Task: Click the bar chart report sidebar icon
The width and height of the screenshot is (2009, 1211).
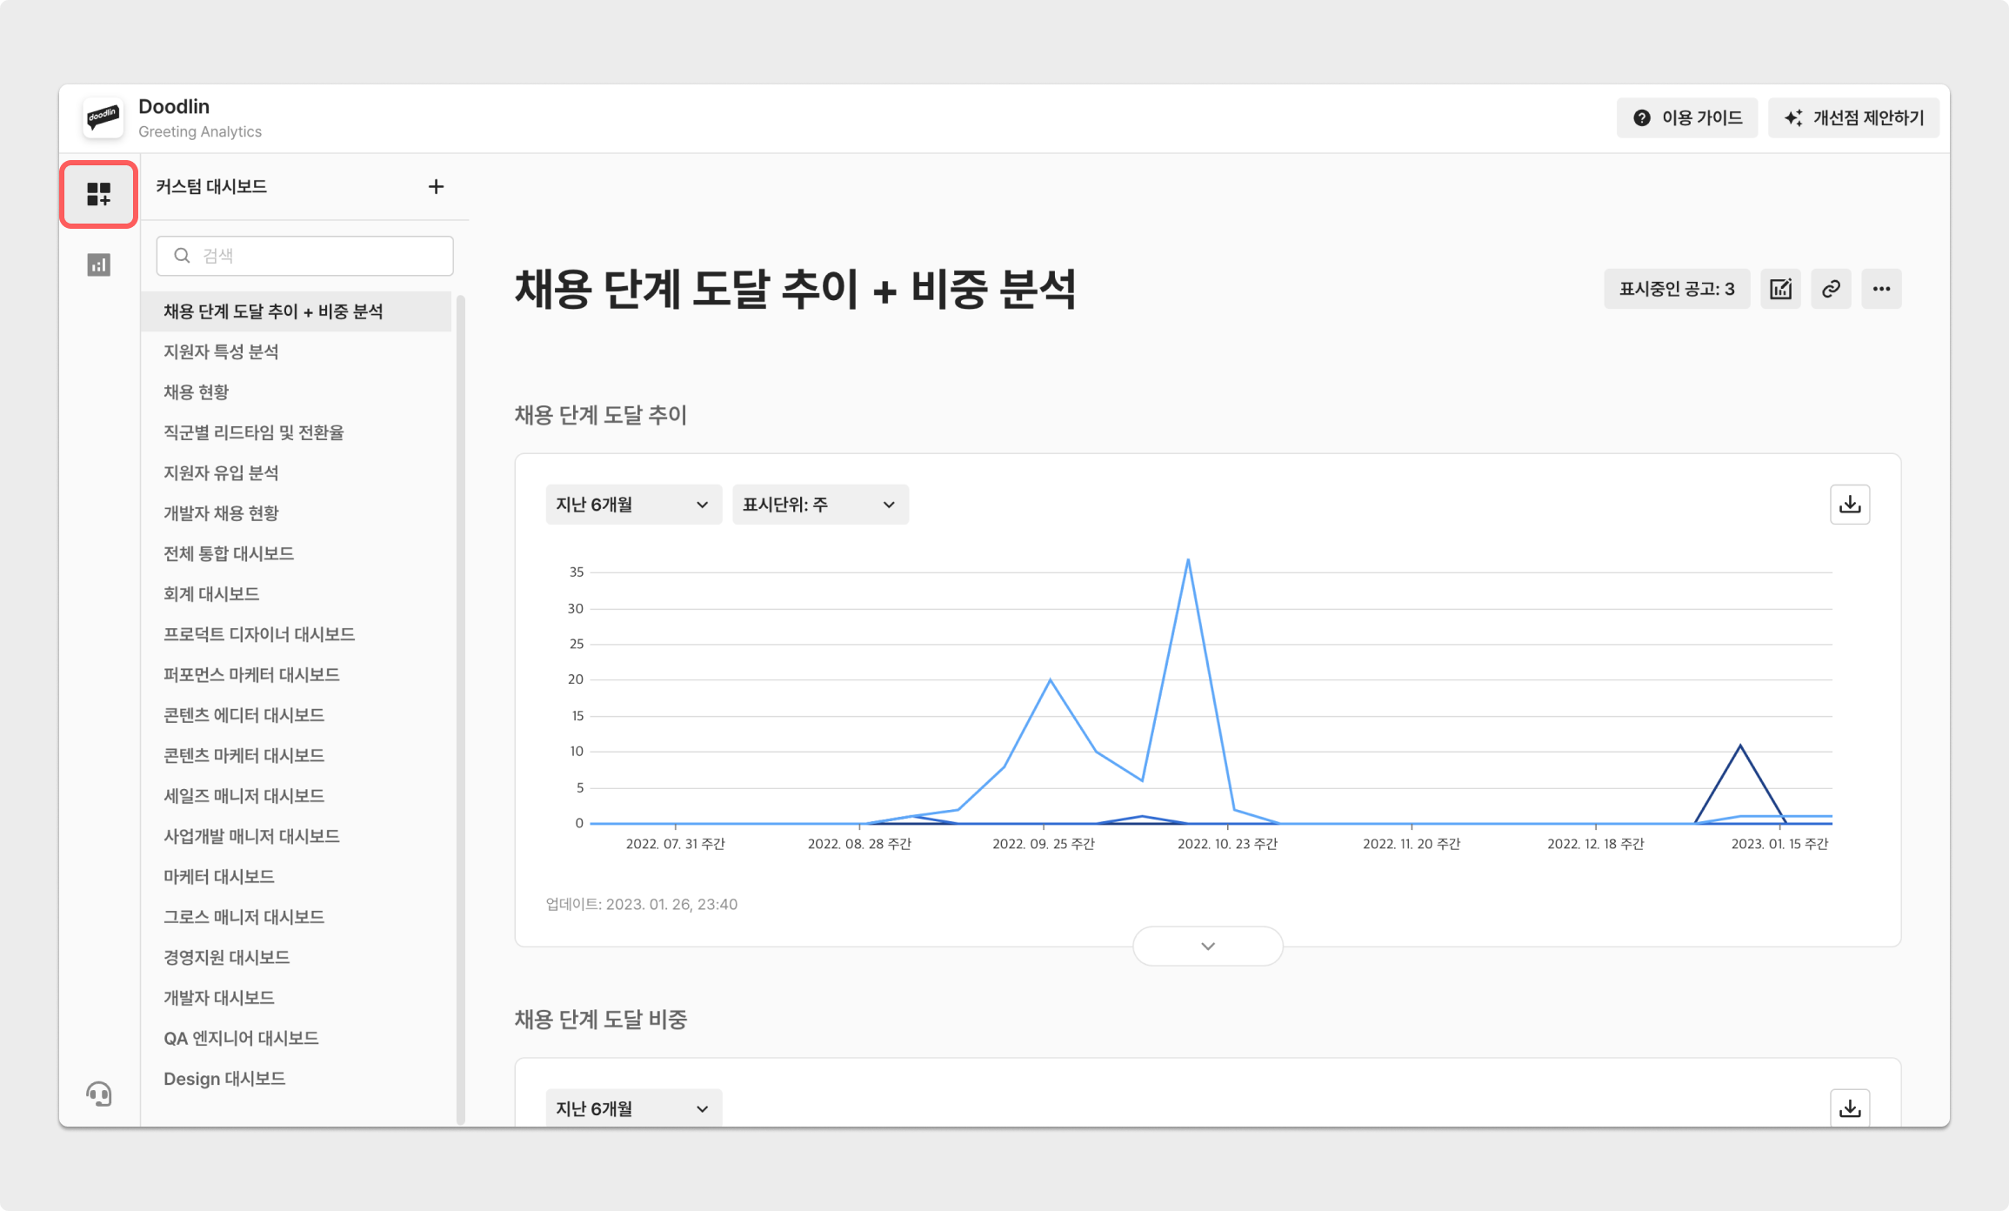Action: pos(98,264)
